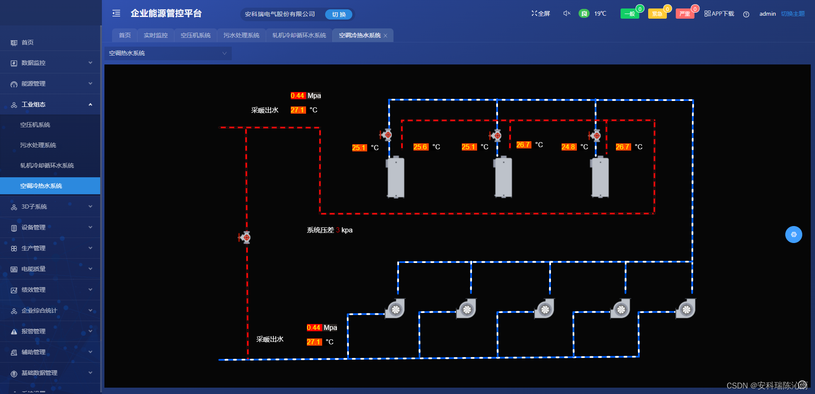Switch to the 轧机冷却循环水系统 tab
The image size is (815, 394).
pyautogui.click(x=299, y=35)
